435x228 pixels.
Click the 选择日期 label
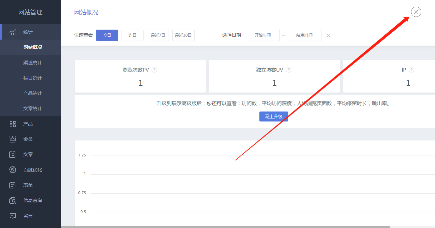[232, 35]
